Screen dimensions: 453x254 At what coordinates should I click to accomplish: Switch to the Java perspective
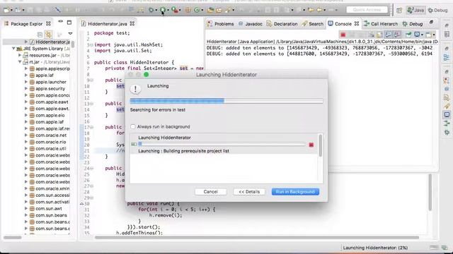click(415, 11)
